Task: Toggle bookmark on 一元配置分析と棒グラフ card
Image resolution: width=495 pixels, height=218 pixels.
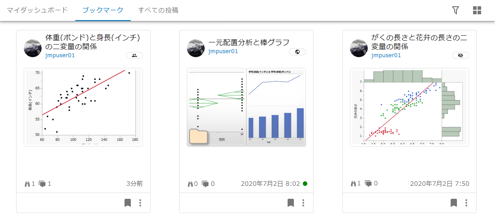Action: (291, 203)
